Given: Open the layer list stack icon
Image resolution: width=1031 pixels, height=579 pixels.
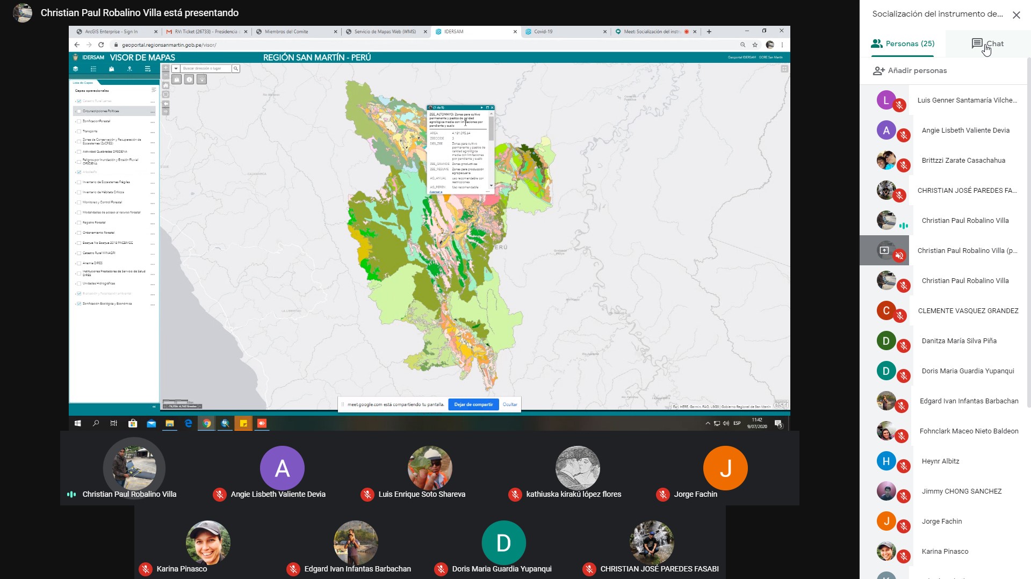Looking at the screenshot, I should pyautogui.click(x=76, y=69).
